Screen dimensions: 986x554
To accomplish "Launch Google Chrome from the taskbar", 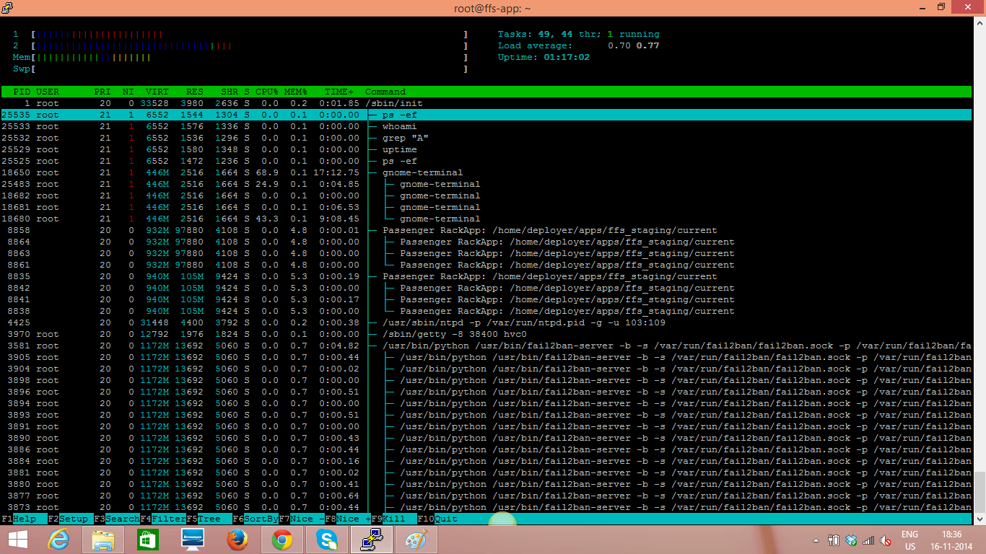I will coord(282,540).
